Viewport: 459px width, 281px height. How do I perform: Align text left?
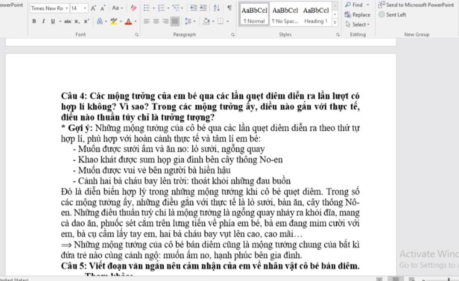pyautogui.click(x=147, y=21)
